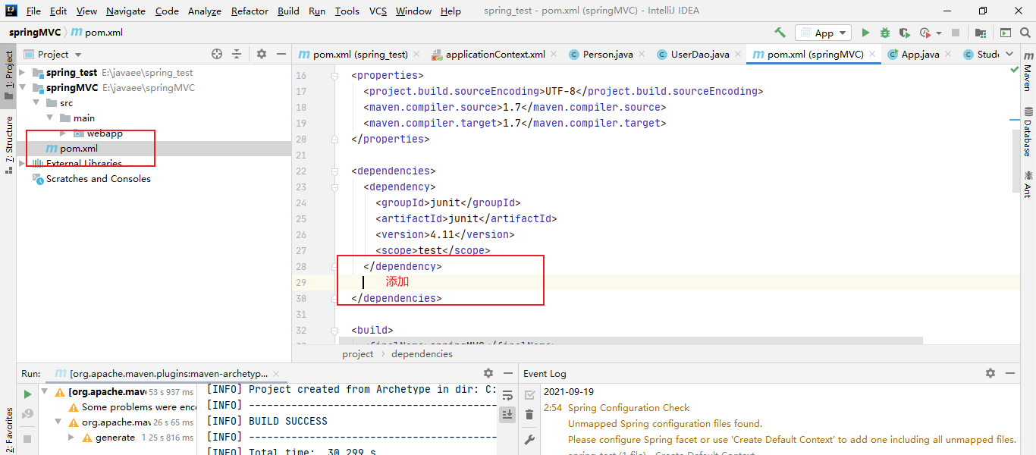Open the VCS menu
1036x455 pixels.
click(378, 11)
